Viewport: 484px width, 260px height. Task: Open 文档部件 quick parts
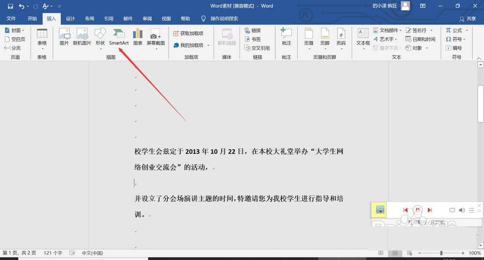point(387,31)
